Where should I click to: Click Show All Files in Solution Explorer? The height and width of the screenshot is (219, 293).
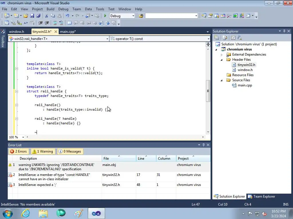point(225,38)
